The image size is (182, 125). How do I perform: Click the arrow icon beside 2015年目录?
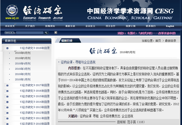click(7, 96)
